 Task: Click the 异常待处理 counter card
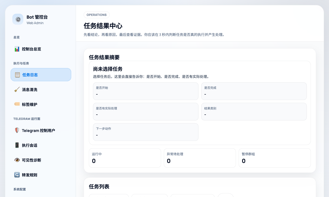(200, 158)
